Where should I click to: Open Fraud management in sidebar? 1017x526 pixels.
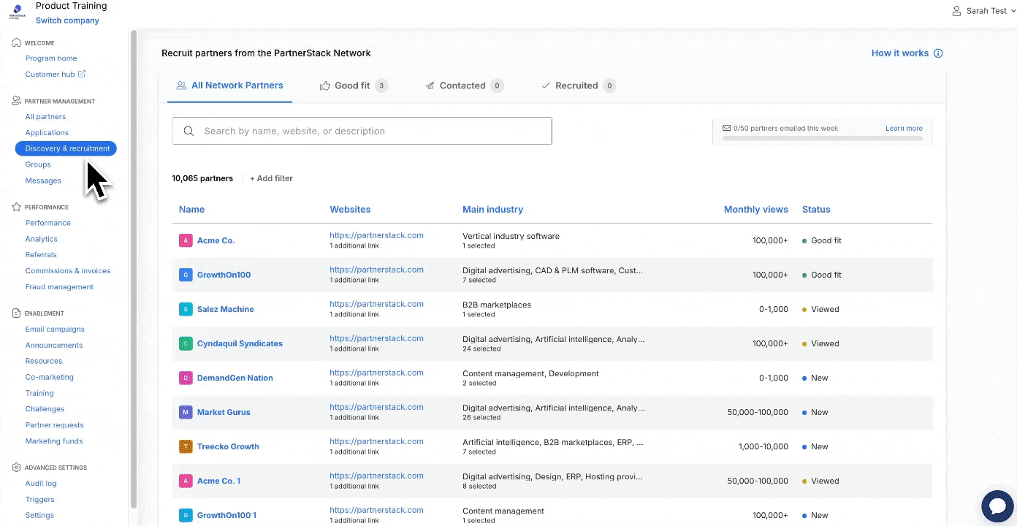click(59, 286)
